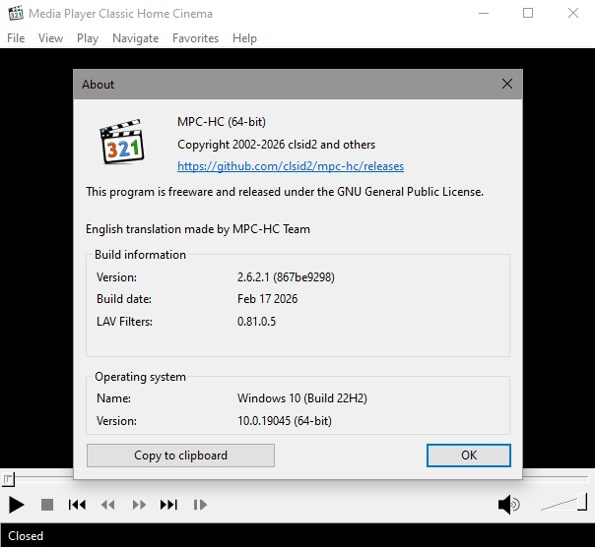Open the Favorites menu

tap(195, 38)
